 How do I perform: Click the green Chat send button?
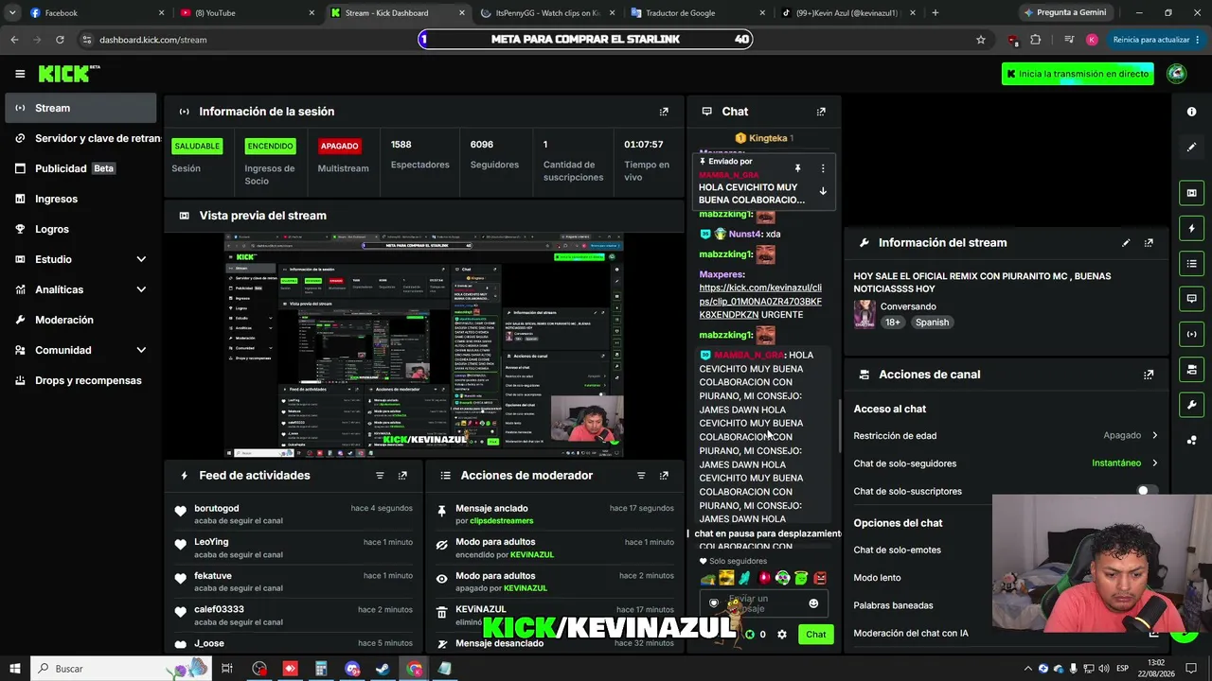pyautogui.click(x=816, y=635)
